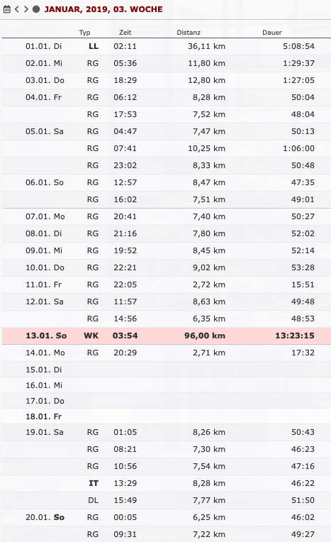Open the IT training entry at 13:29
This screenshot has height=542, width=331.
[x=167, y=483]
